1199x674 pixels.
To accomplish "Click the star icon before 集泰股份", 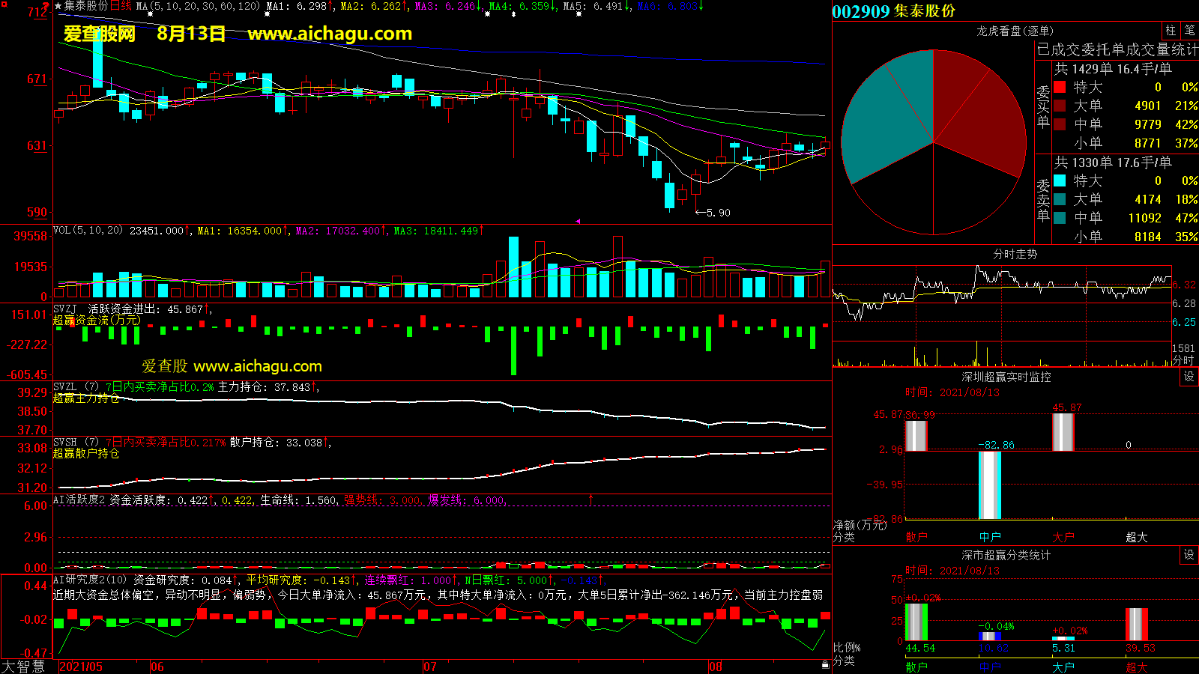I will pyautogui.click(x=58, y=6).
